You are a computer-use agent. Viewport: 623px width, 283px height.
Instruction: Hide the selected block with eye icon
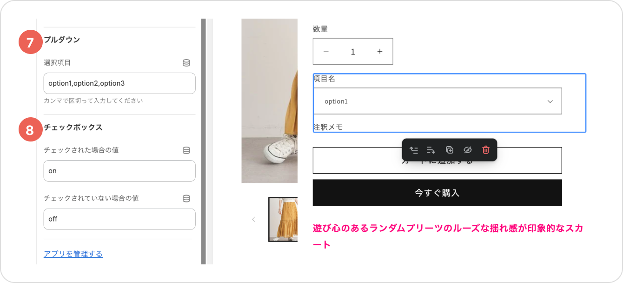468,150
